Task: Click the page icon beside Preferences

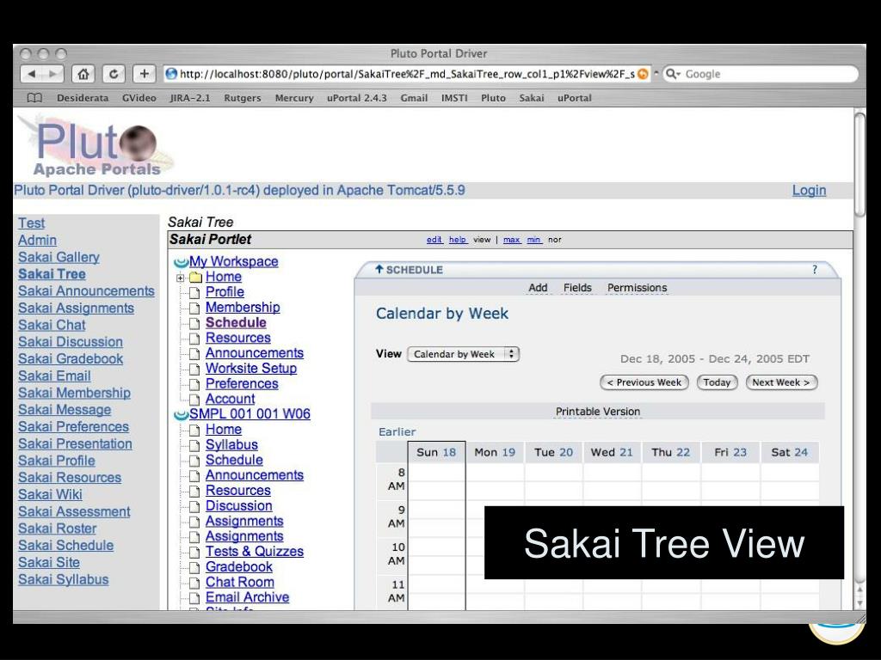Action: point(194,384)
